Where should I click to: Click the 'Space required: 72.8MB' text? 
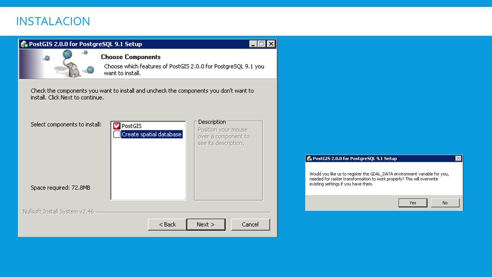(60, 188)
